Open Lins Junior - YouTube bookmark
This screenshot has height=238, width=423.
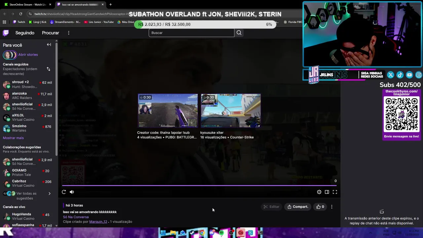point(99,22)
